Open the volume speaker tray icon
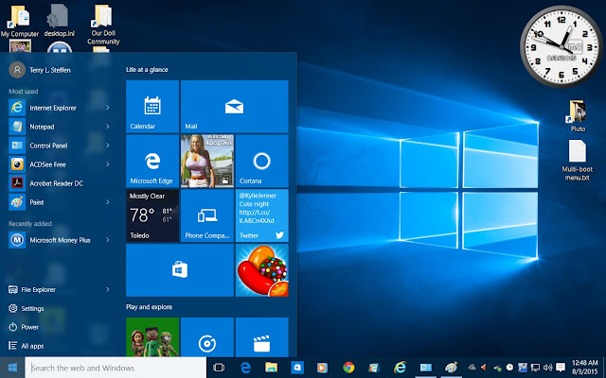606x378 pixels. 547,368
